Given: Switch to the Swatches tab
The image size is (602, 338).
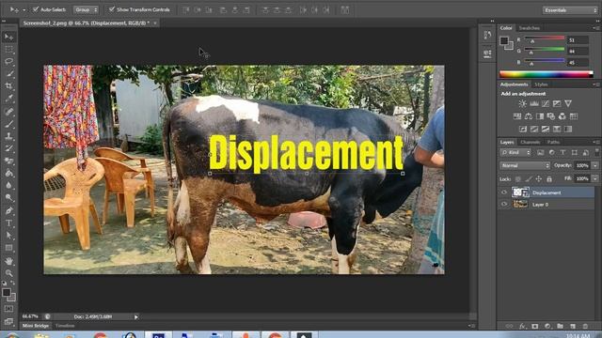Looking at the screenshot, I should (529, 28).
